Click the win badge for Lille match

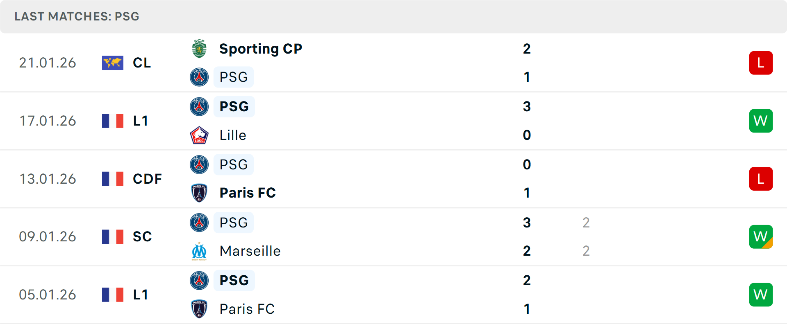pos(761,121)
